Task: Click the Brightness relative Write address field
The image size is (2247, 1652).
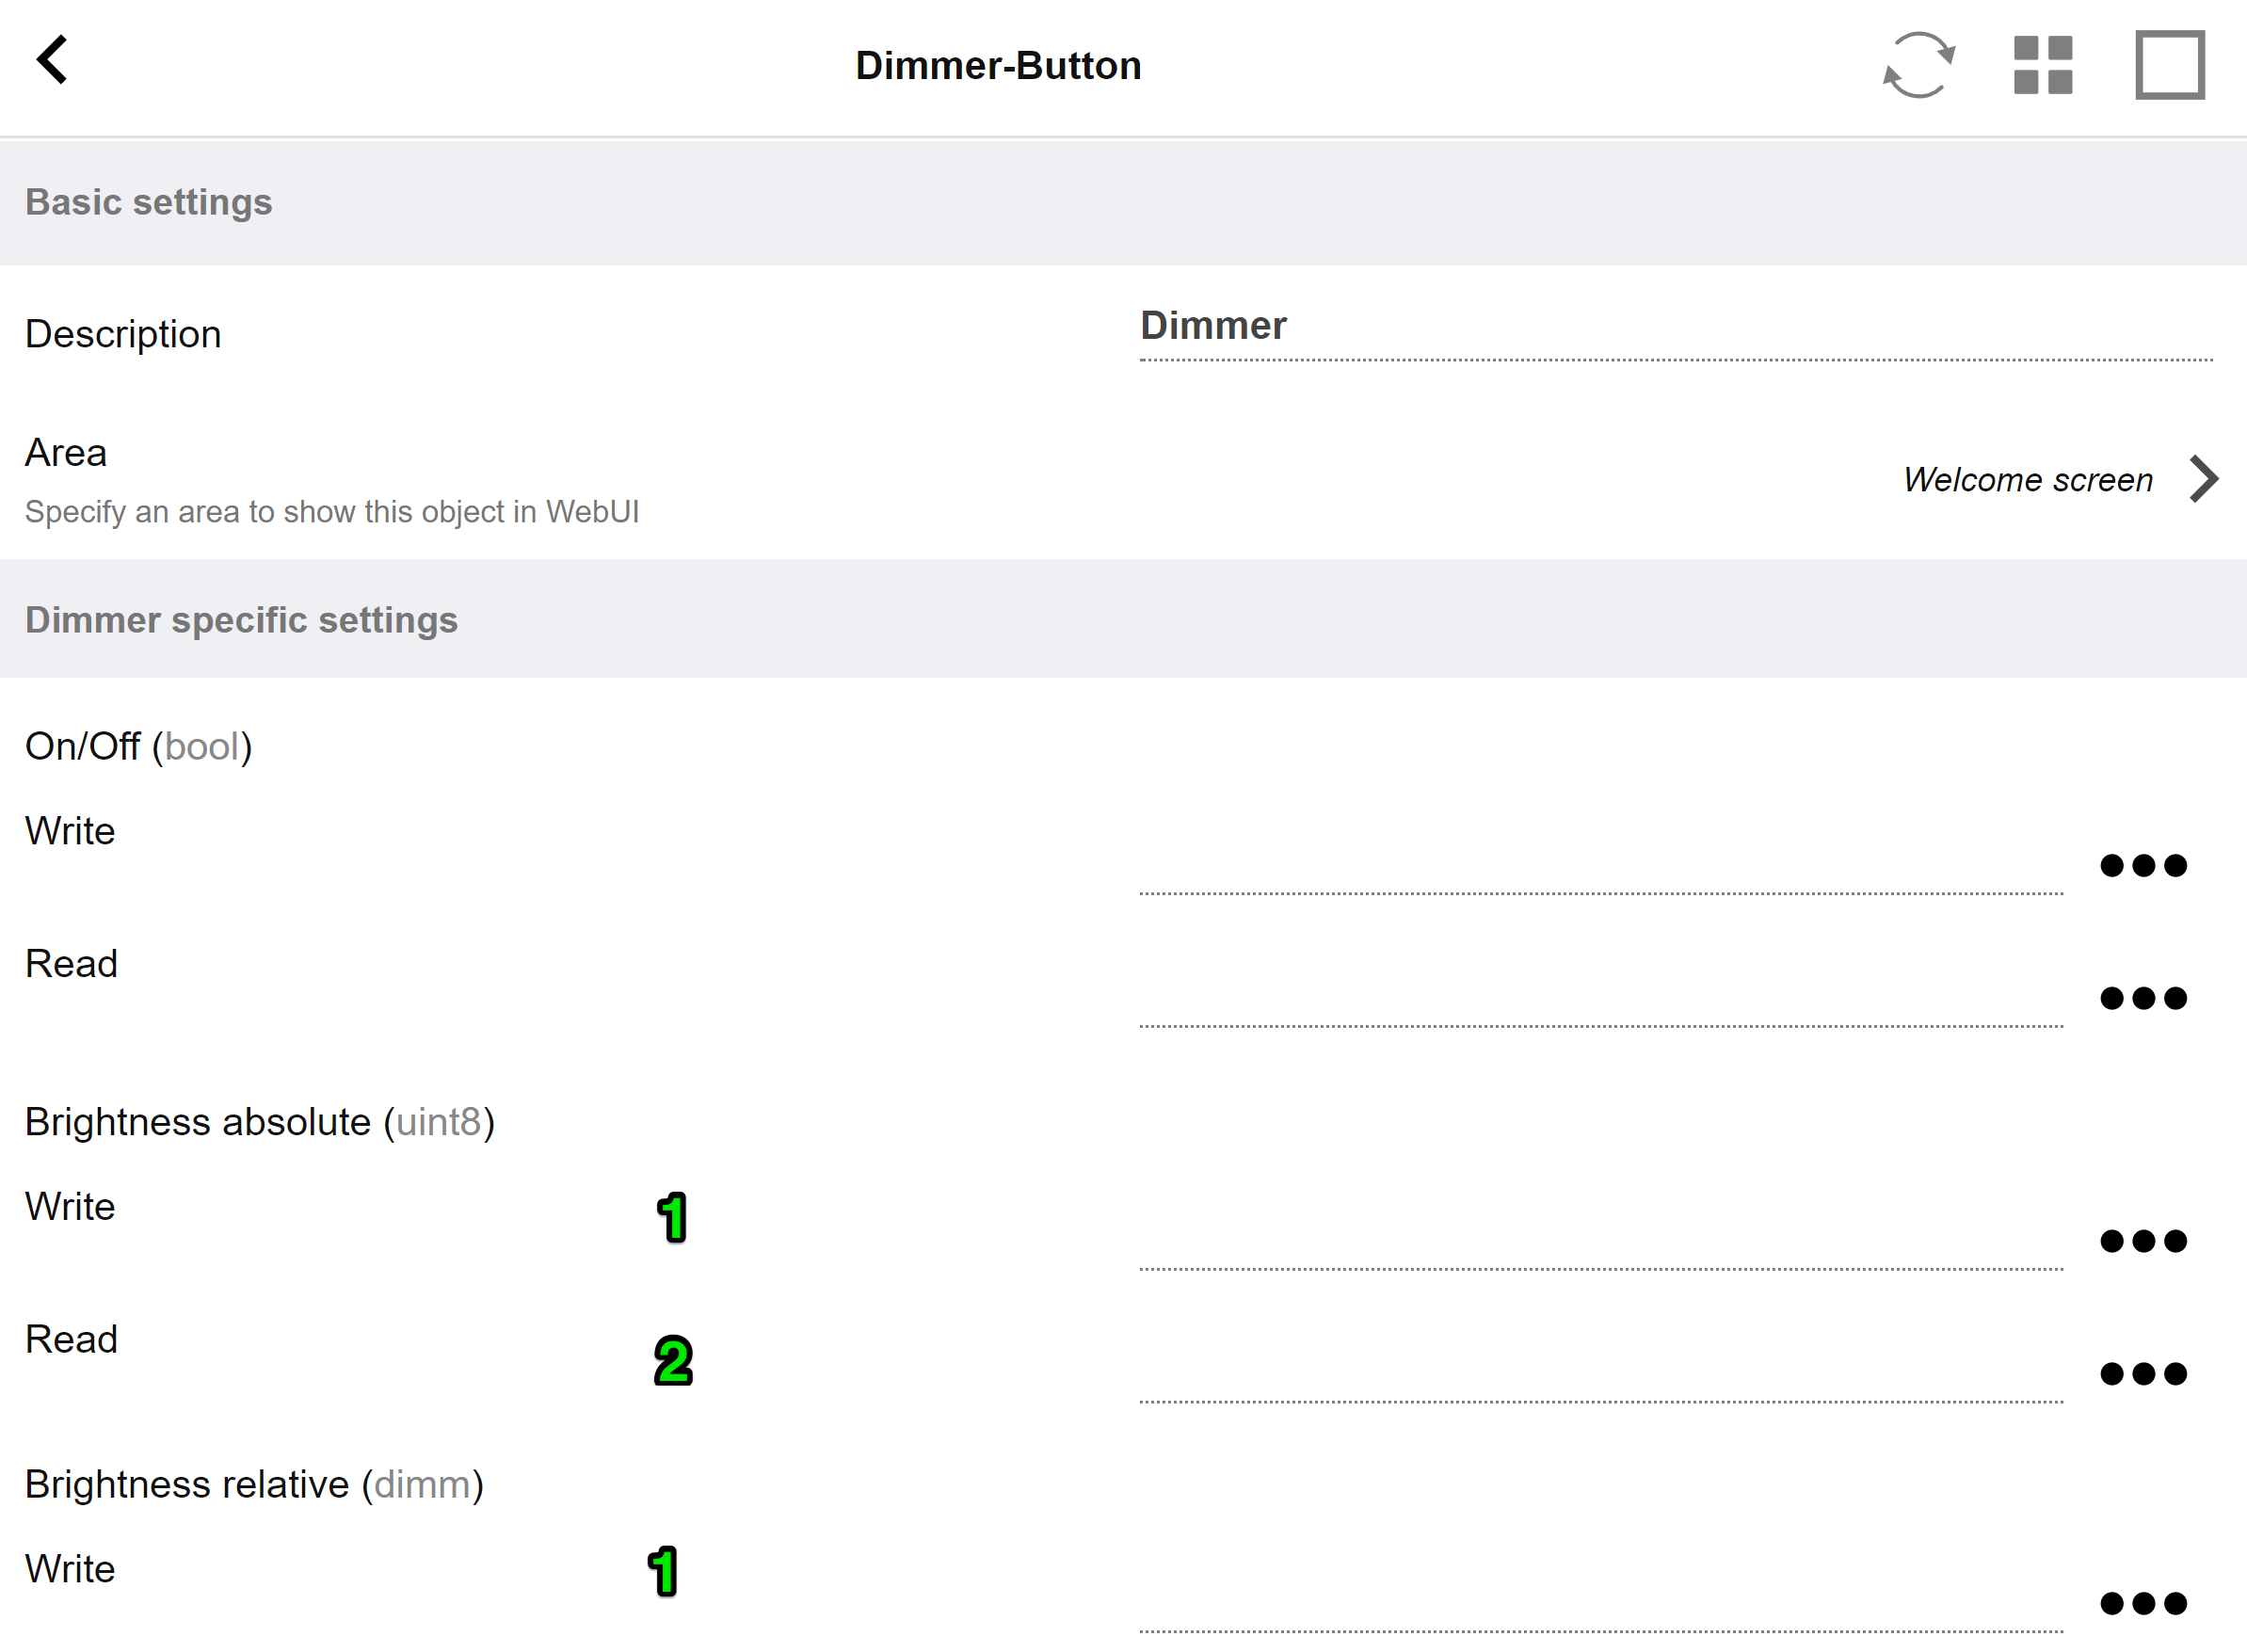Action: (1601, 1603)
